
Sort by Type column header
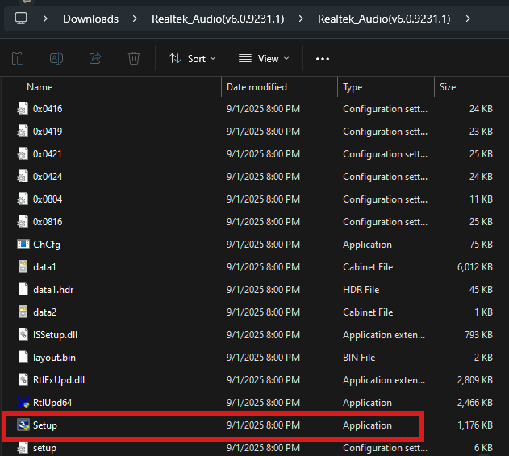[x=353, y=87]
